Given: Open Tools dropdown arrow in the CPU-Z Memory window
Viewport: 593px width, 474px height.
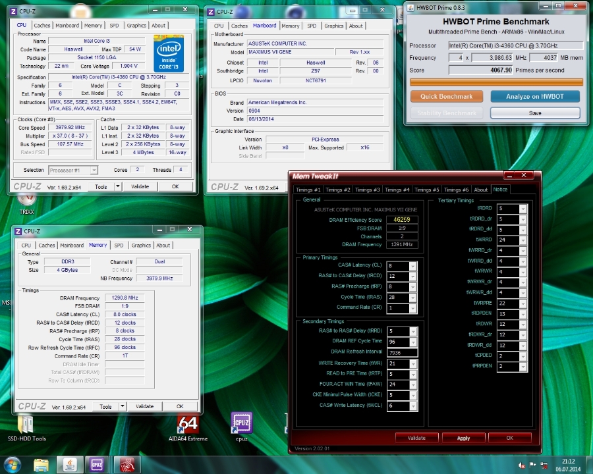Looking at the screenshot, I should [x=122, y=406].
